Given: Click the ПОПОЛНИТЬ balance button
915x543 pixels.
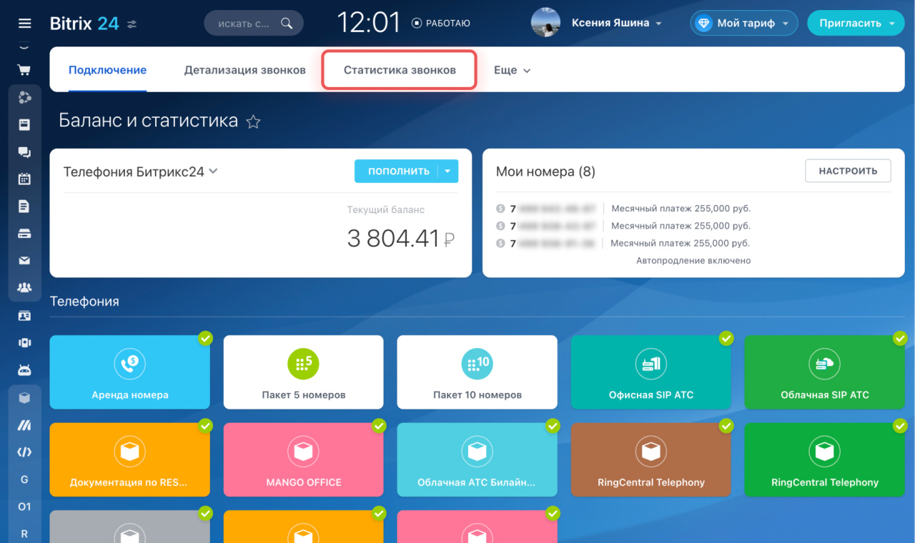Looking at the screenshot, I should pyautogui.click(x=398, y=171).
